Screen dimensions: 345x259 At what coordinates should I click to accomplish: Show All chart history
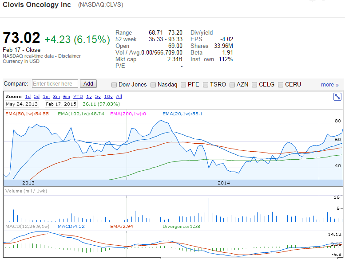pyautogui.click(x=119, y=96)
